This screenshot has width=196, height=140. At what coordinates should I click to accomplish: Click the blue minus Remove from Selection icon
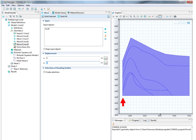tap(105, 32)
